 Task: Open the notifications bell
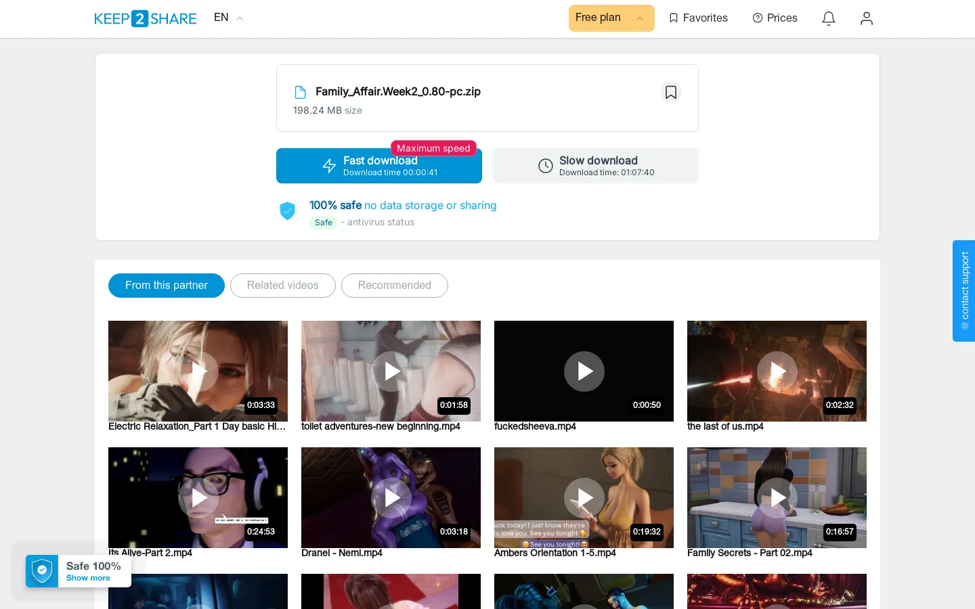point(829,18)
